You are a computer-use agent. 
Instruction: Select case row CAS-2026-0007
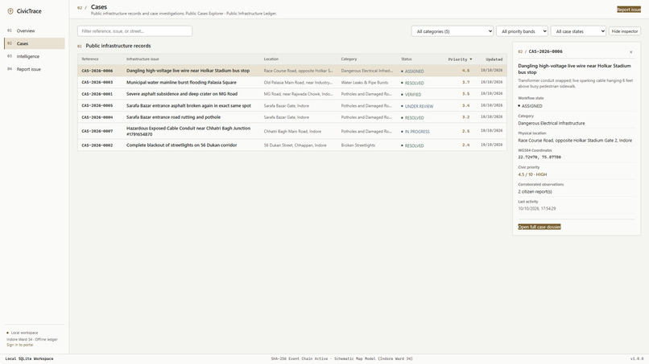click(x=291, y=131)
